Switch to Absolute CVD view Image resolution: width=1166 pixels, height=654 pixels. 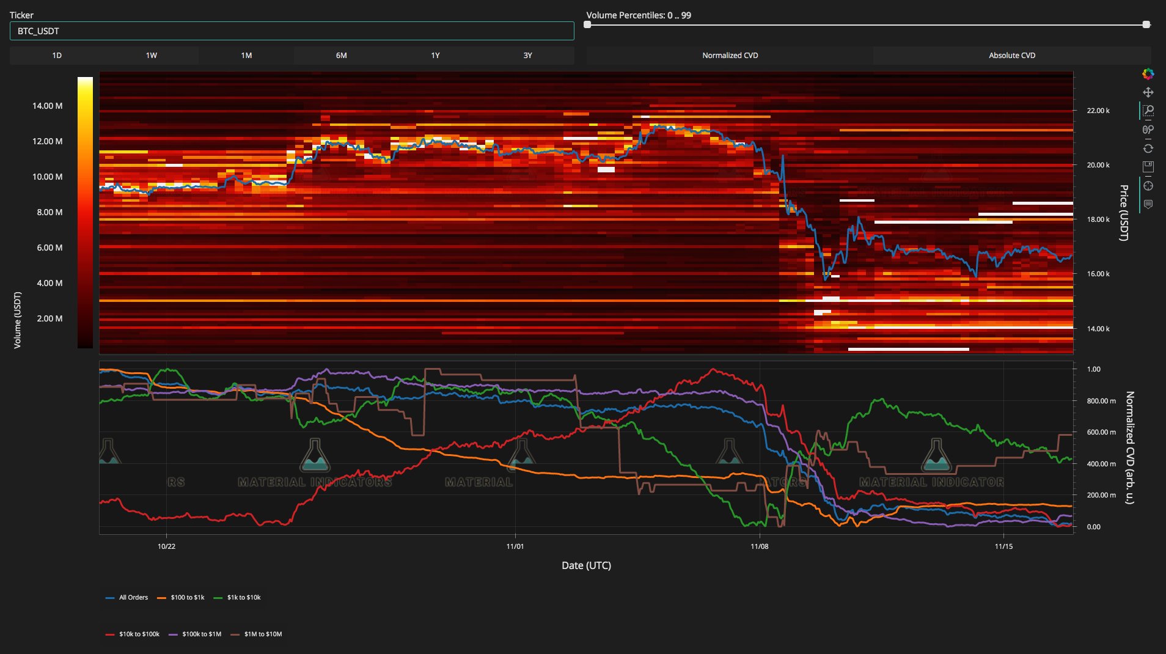click(x=1011, y=56)
